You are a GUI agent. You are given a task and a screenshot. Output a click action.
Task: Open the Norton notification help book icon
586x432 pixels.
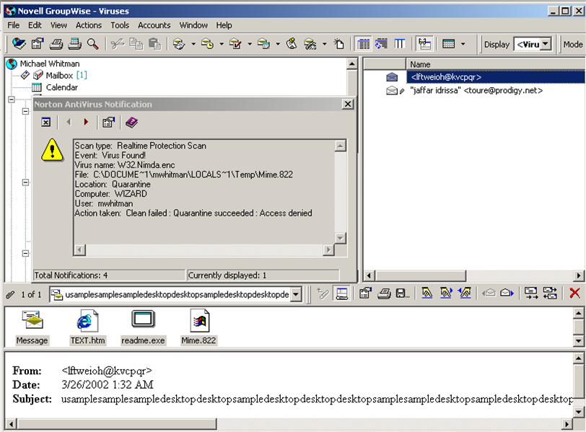pyautogui.click(x=131, y=122)
